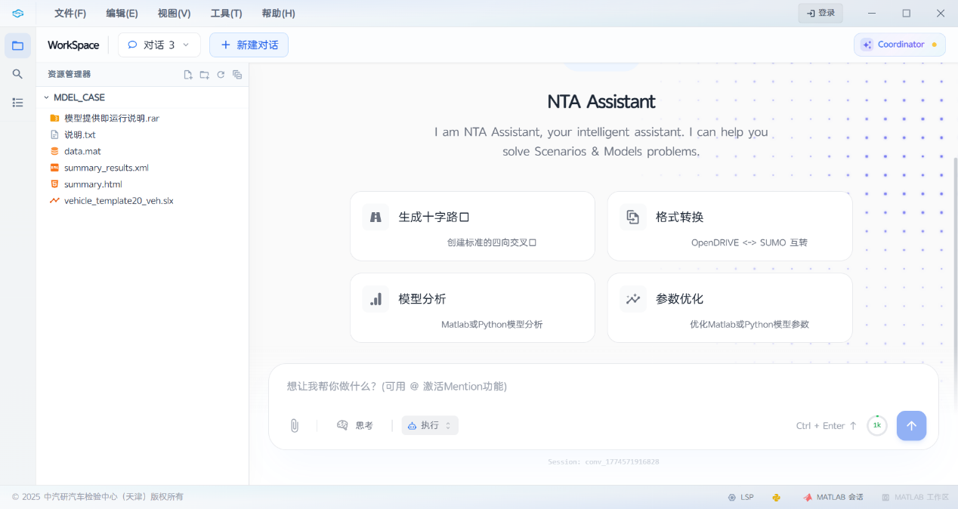Viewport: 958px width, 509px height.
Task: Collapse the MDEL_CASE folder tree
Action: tap(46, 97)
